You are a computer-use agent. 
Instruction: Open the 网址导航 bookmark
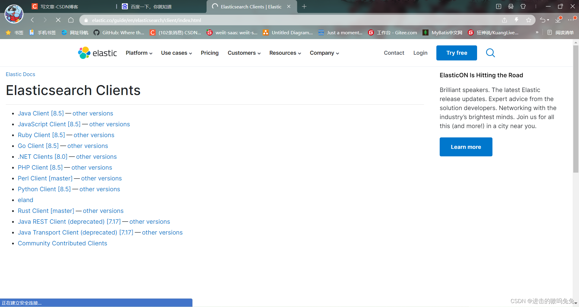(75, 32)
